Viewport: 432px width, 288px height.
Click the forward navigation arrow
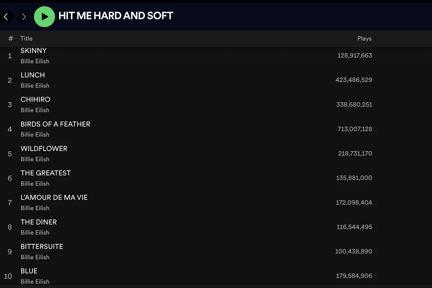[x=24, y=16]
